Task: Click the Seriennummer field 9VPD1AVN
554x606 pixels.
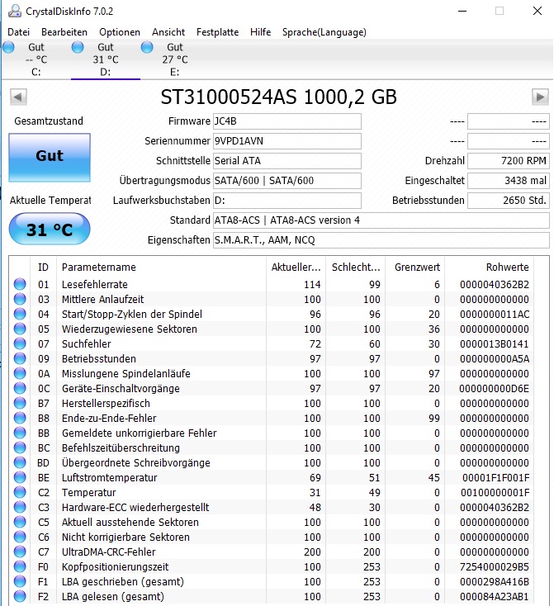Action: (x=286, y=141)
